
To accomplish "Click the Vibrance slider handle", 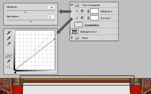I will [x=25, y=12].
